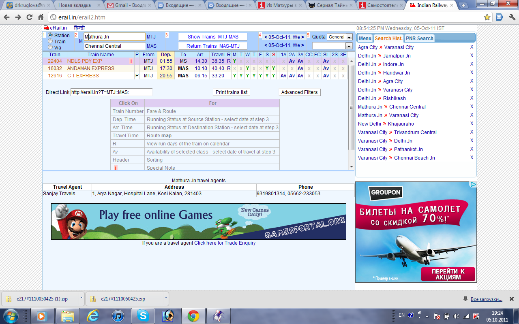The width and height of the screenshot is (519, 324).
Task: Launch Internet Explorer from taskbar
Action: pos(93,315)
